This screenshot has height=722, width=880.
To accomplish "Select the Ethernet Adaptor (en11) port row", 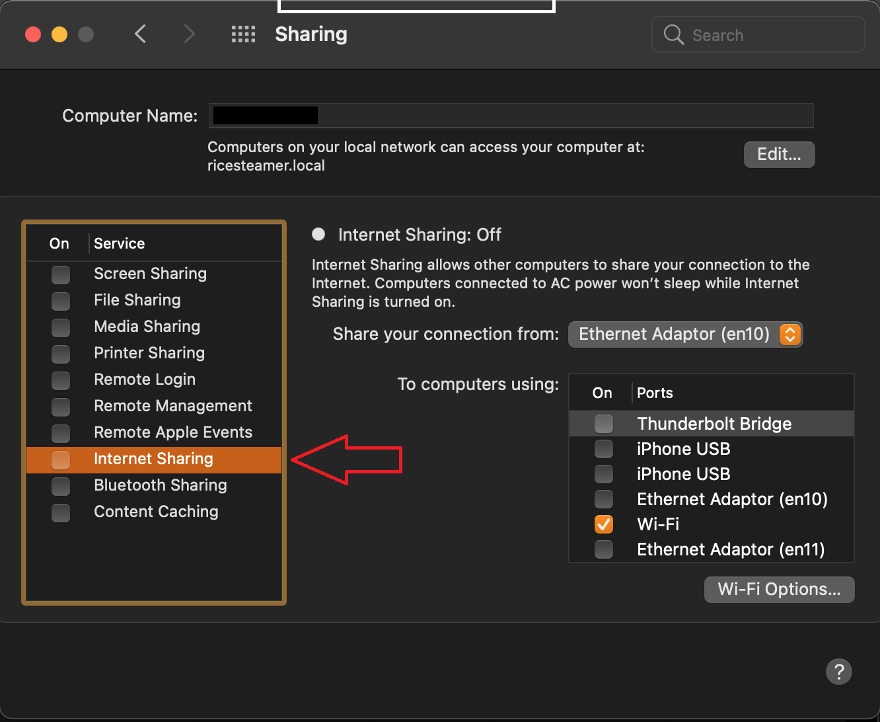I will [x=730, y=549].
